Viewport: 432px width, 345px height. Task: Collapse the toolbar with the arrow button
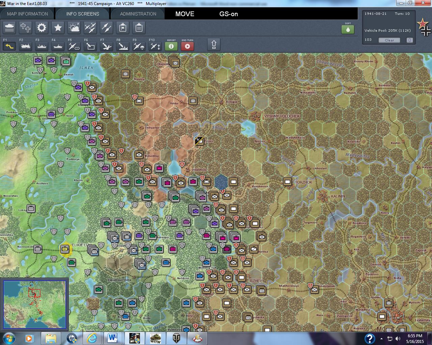click(214, 44)
